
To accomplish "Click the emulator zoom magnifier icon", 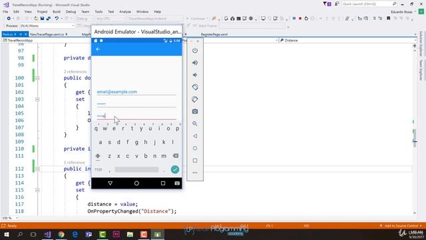I will click(195, 124).
